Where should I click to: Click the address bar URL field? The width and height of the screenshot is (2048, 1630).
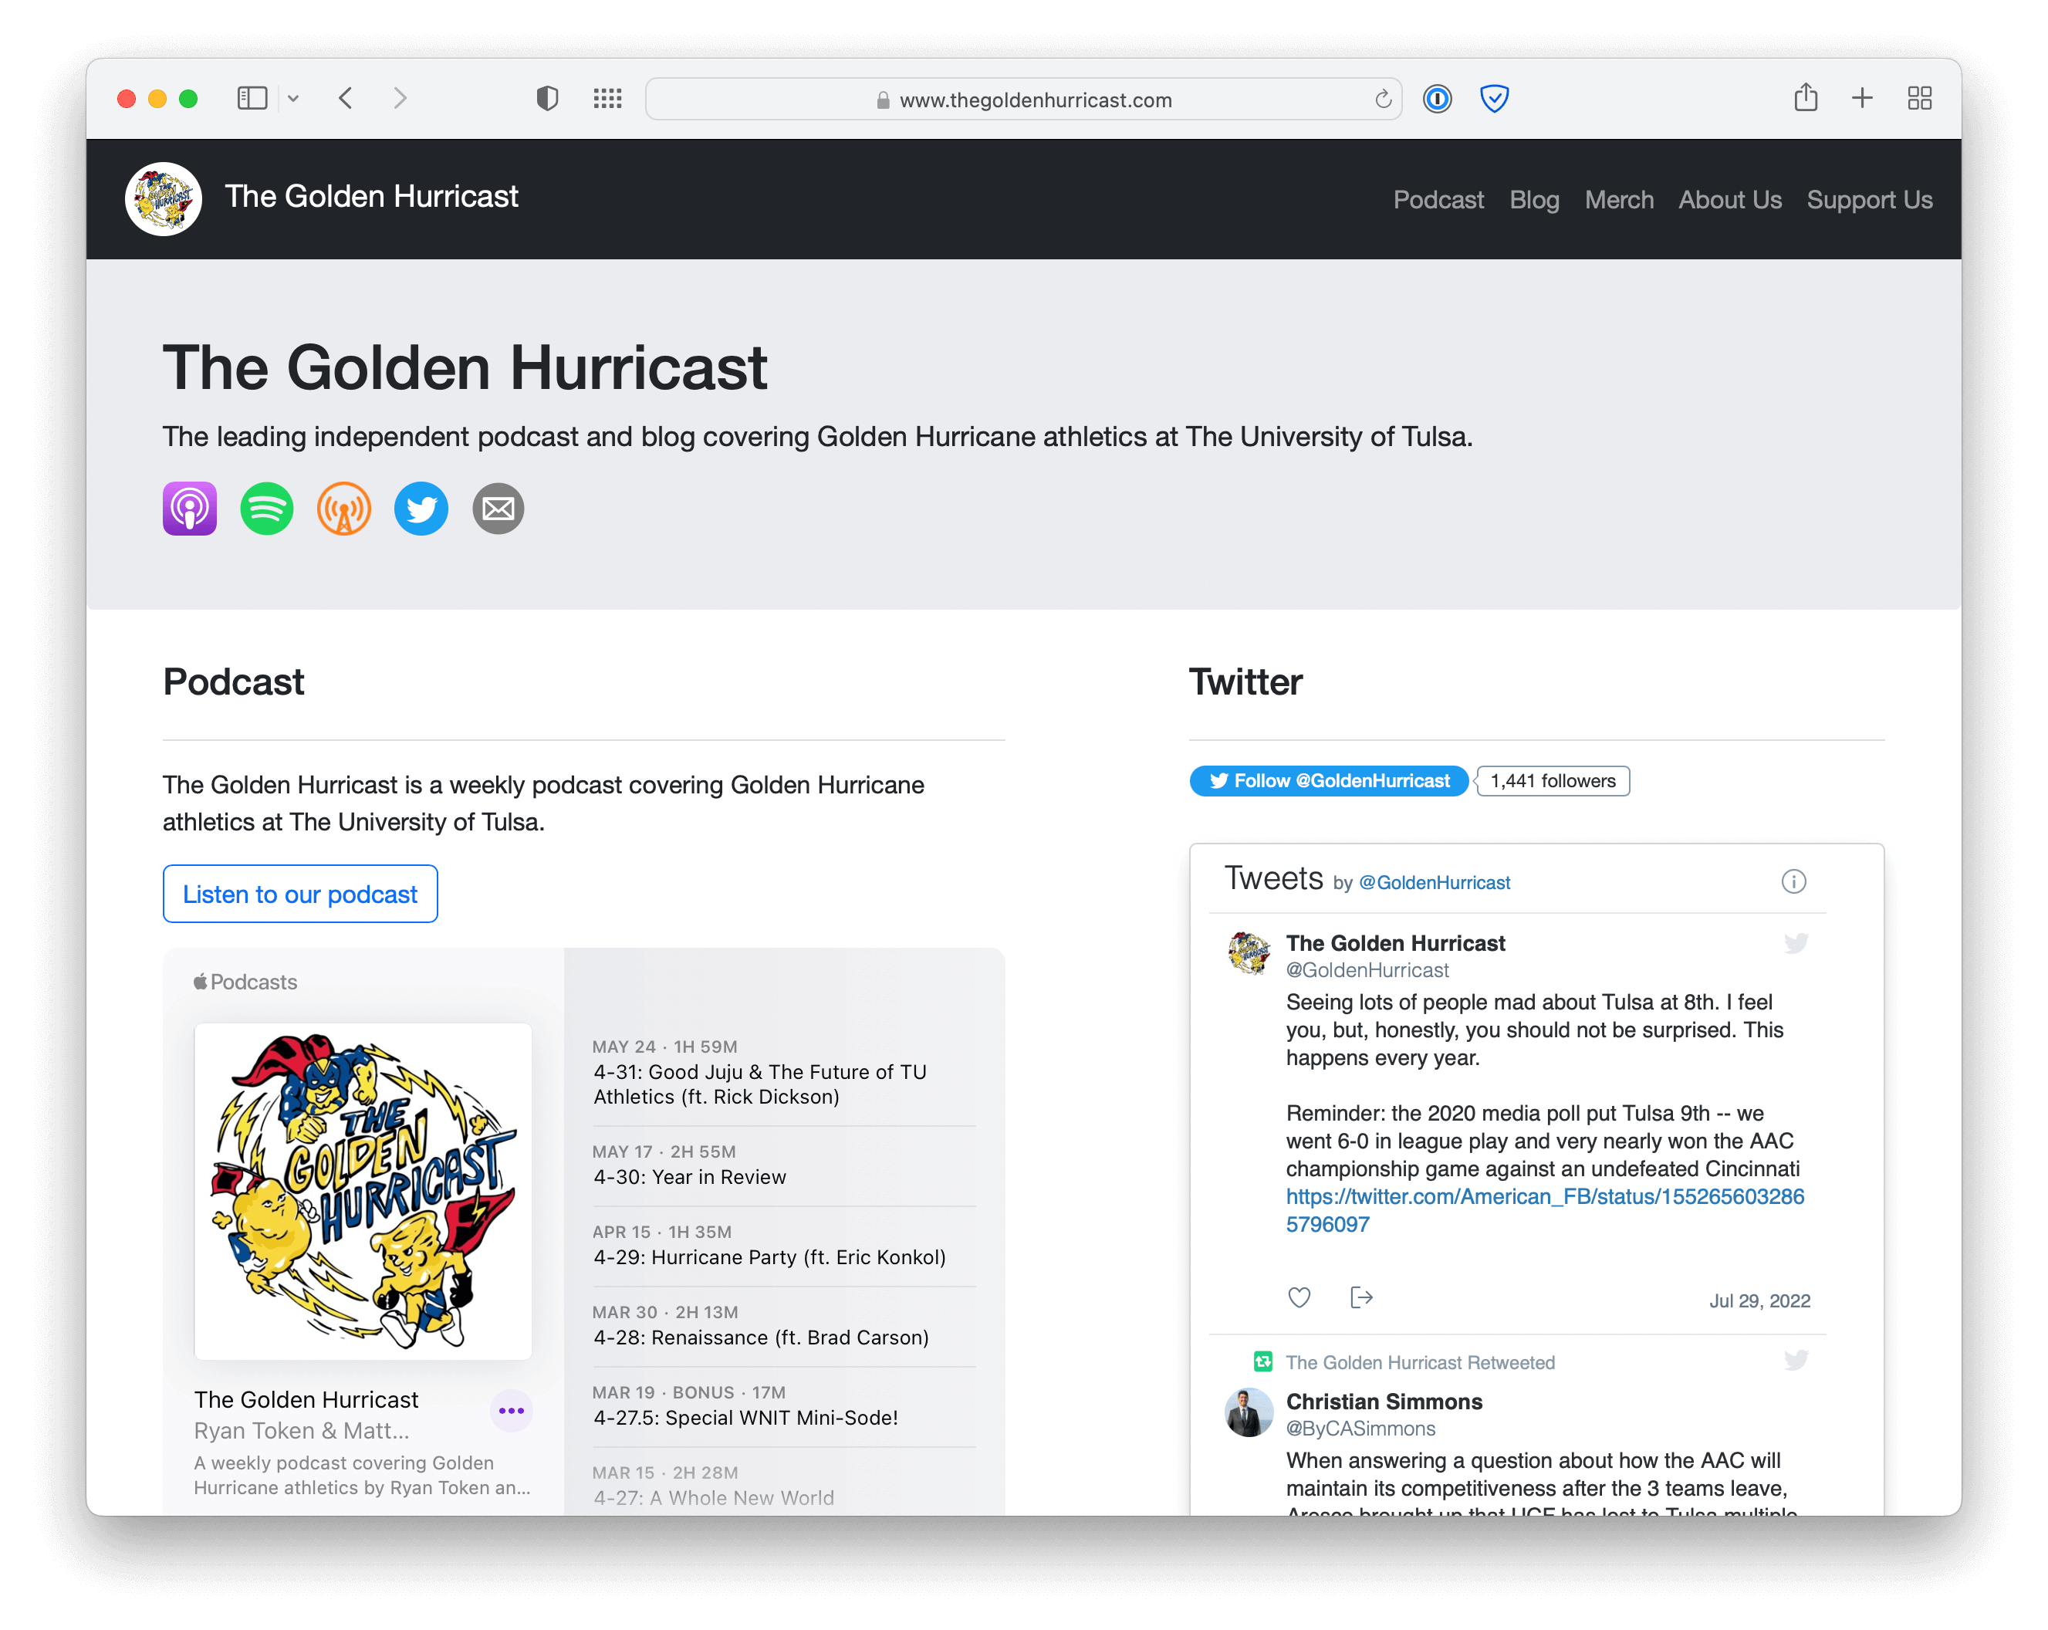click(x=1024, y=99)
